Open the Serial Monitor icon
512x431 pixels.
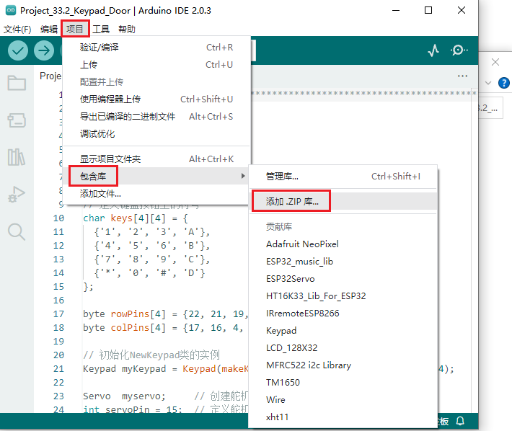(459, 50)
